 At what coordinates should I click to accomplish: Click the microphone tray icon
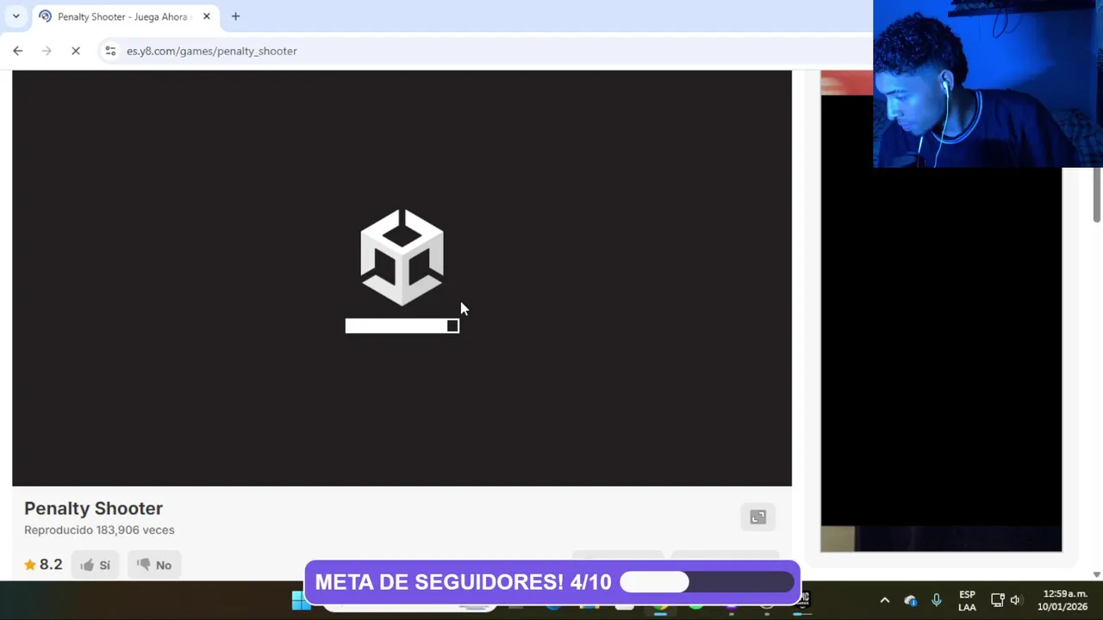pos(937,600)
